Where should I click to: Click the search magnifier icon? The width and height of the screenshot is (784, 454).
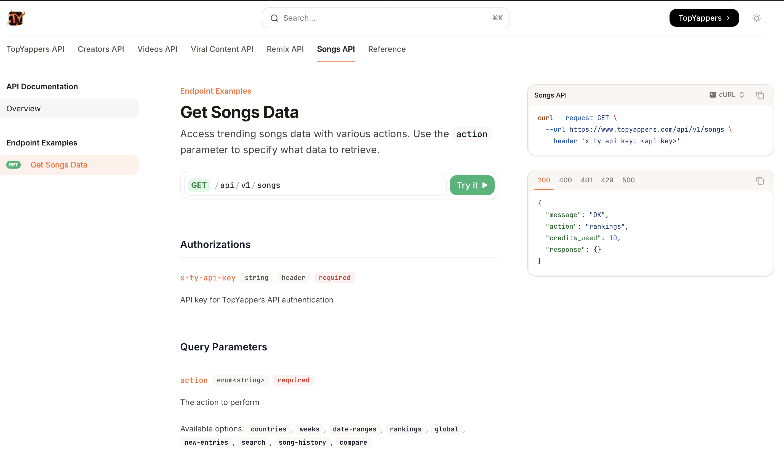click(274, 18)
